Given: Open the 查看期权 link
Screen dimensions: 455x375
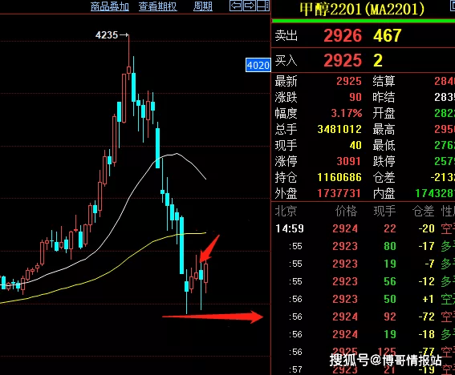Looking at the screenshot, I should (x=157, y=6).
